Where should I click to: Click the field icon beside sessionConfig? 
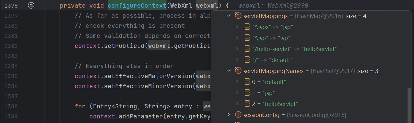click(238, 115)
